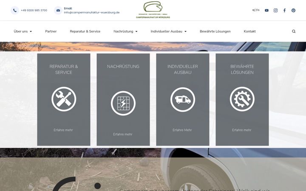Click the gear and wrench icon
The height and width of the screenshot is (191, 306).
pyautogui.click(x=242, y=99)
